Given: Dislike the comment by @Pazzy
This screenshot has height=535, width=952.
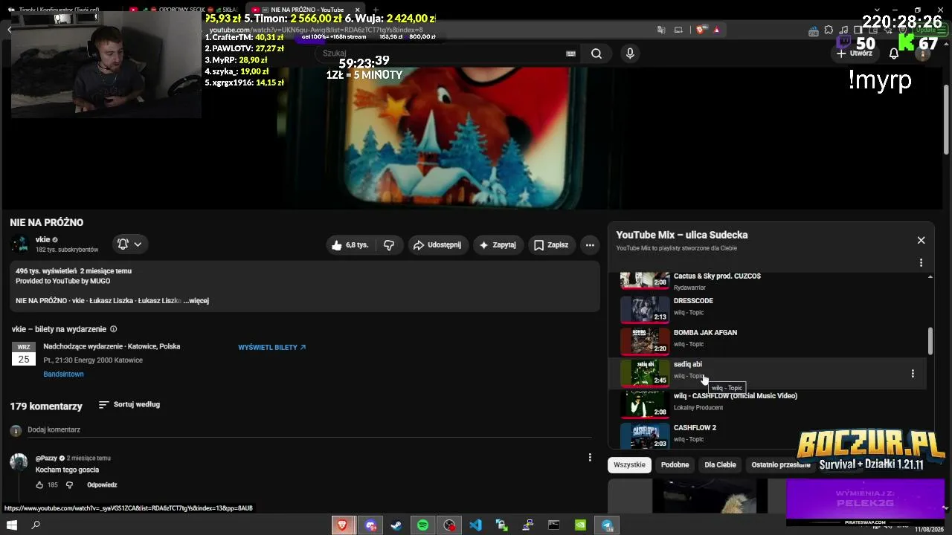Looking at the screenshot, I should 69,485.
